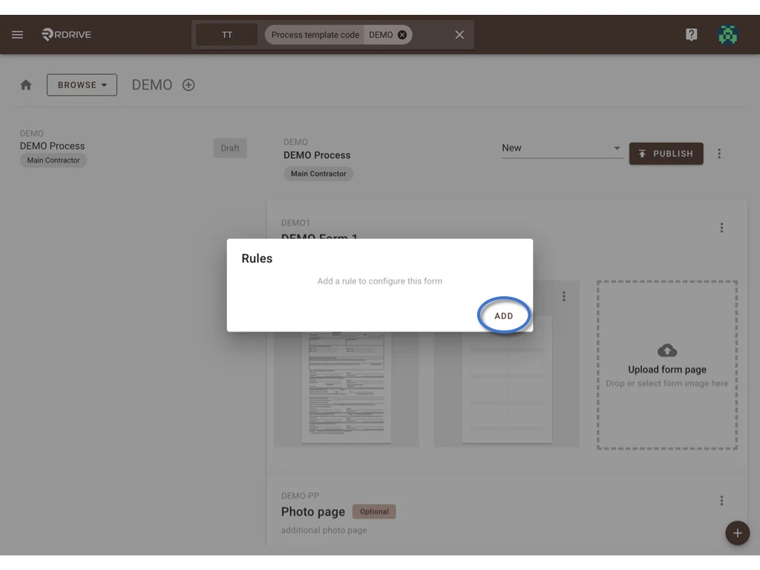Click the home icon in the breadcrumb bar
This screenshot has height=570, width=760.
(x=25, y=85)
